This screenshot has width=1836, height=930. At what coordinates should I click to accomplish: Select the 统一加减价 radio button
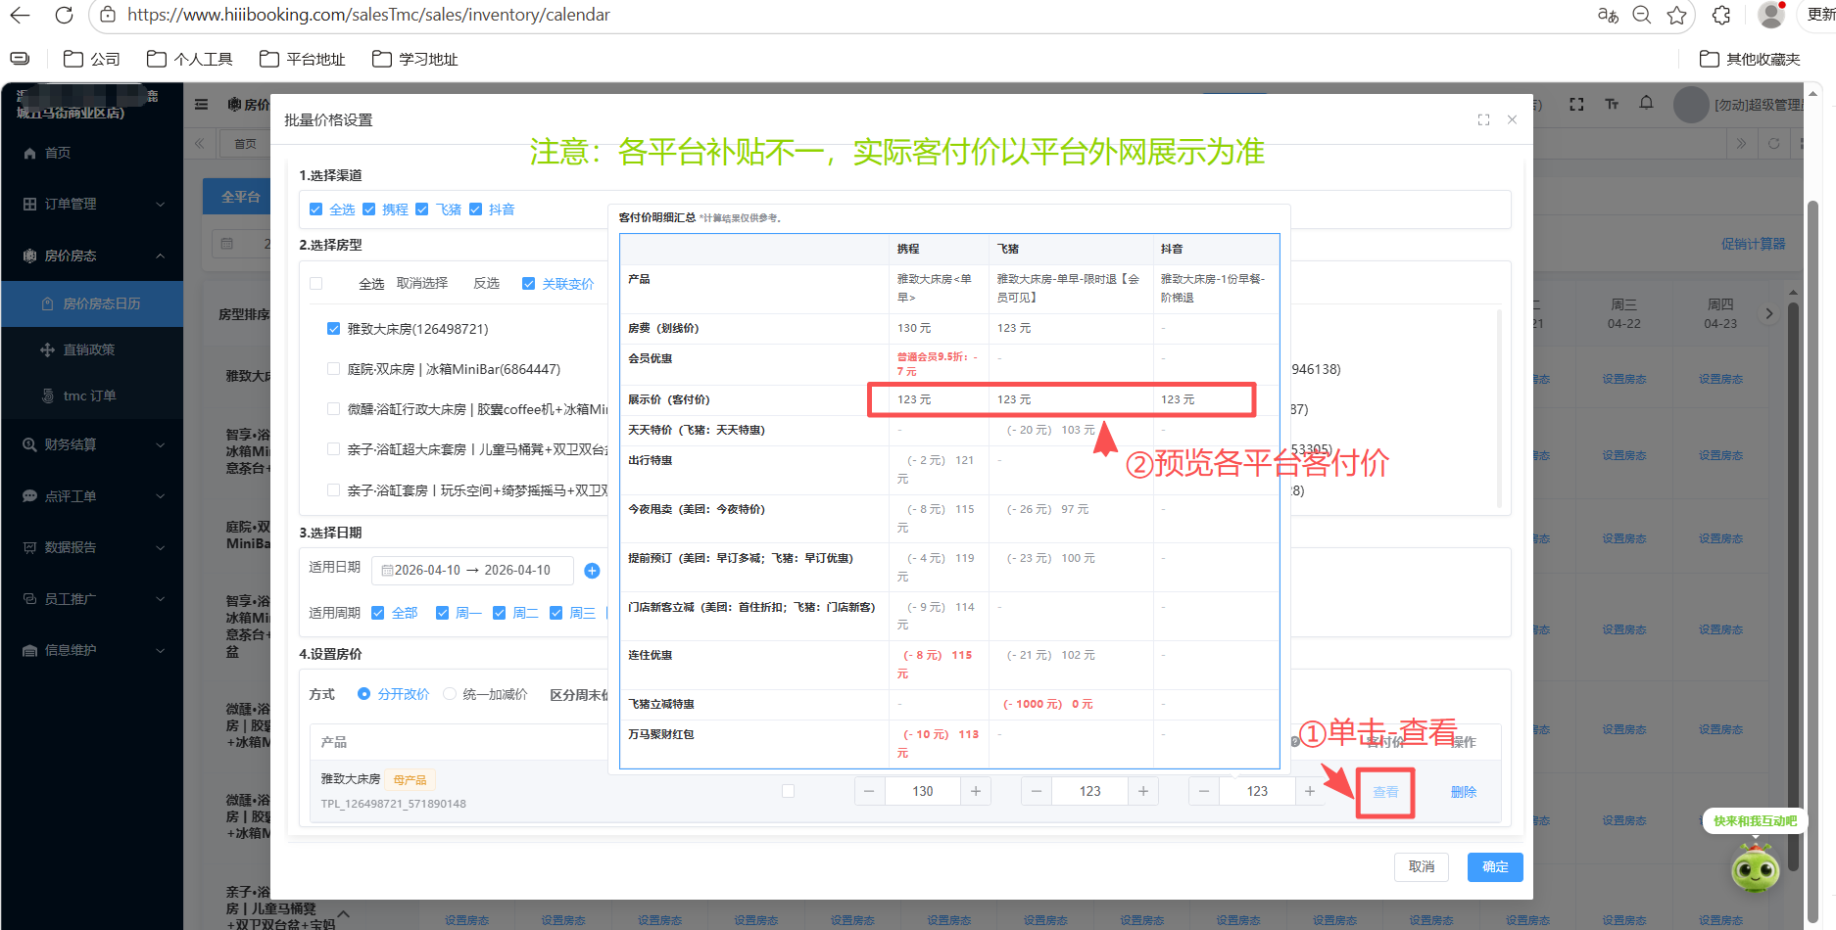point(450,693)
